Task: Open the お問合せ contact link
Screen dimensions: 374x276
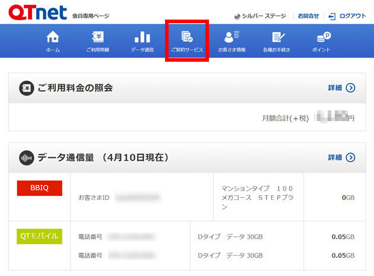Action: pos(308,16)
